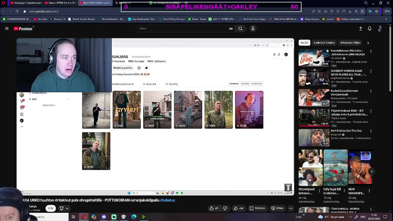393x221 pixels.
Task: Open Yliyönti Podcast #543 video title
Action: click(x=349, y=113)
